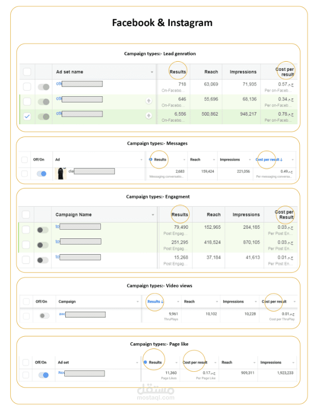Toggle the ad set switch in the 6,556 results row
The image size is (312, 409).
point(44,117)
